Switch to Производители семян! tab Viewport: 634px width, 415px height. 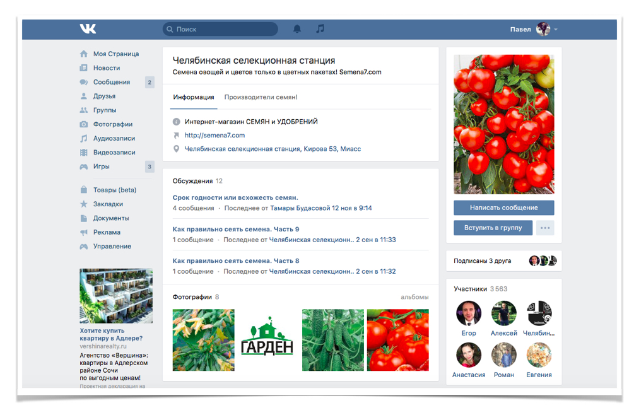point(261,97)
